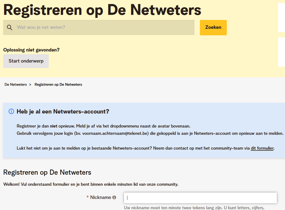Click the info icon beside Nickname label

coord(114,198)
